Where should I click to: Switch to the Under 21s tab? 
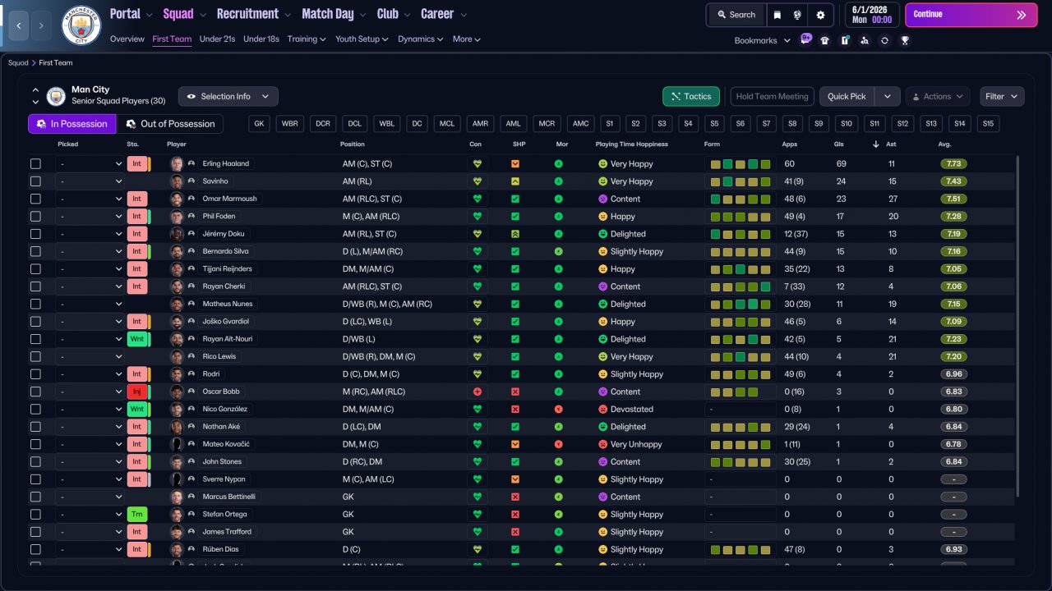pyautogui.click(x=217, y=39)
